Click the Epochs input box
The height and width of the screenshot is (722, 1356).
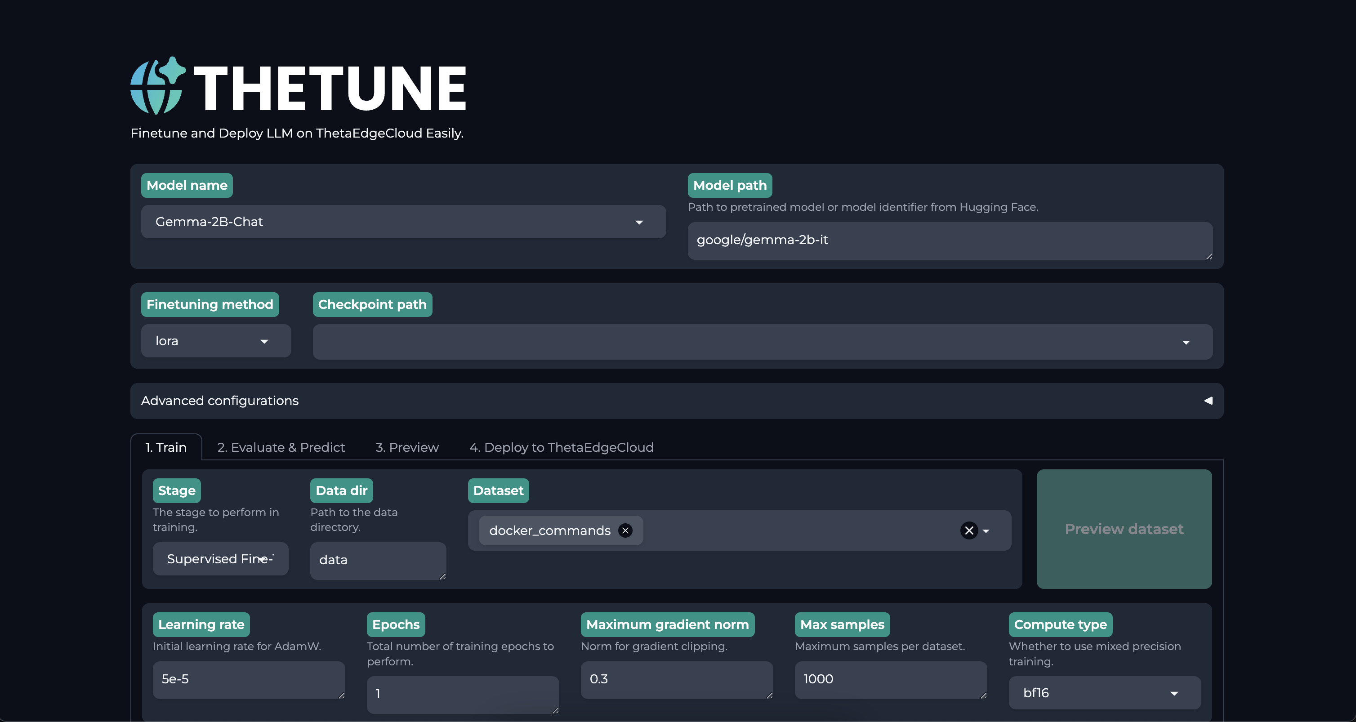[462, 694]
